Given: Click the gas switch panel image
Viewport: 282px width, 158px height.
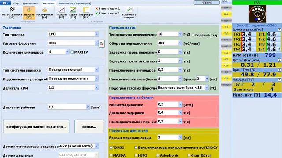Looking at the screenshot, I should 257,14.
